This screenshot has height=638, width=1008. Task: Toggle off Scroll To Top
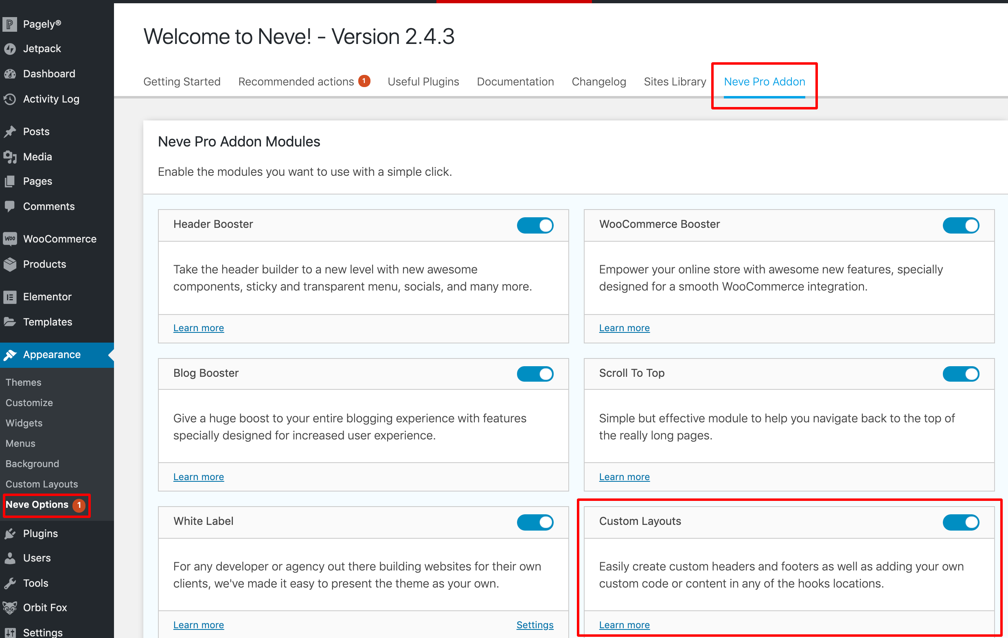click(961, 374)
